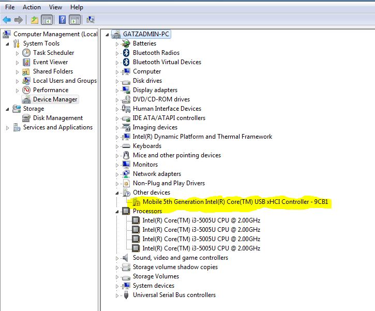Select the Mobile 5th Generation USB xHCI Controller device
This screenshot has width=375, height=311.
pyautogui.click(x=235, y=202)
